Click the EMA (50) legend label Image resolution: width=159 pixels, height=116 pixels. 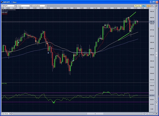(5, 13)
